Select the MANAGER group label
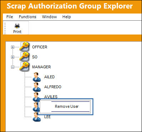142x132 pixels. tap(41, 67)
